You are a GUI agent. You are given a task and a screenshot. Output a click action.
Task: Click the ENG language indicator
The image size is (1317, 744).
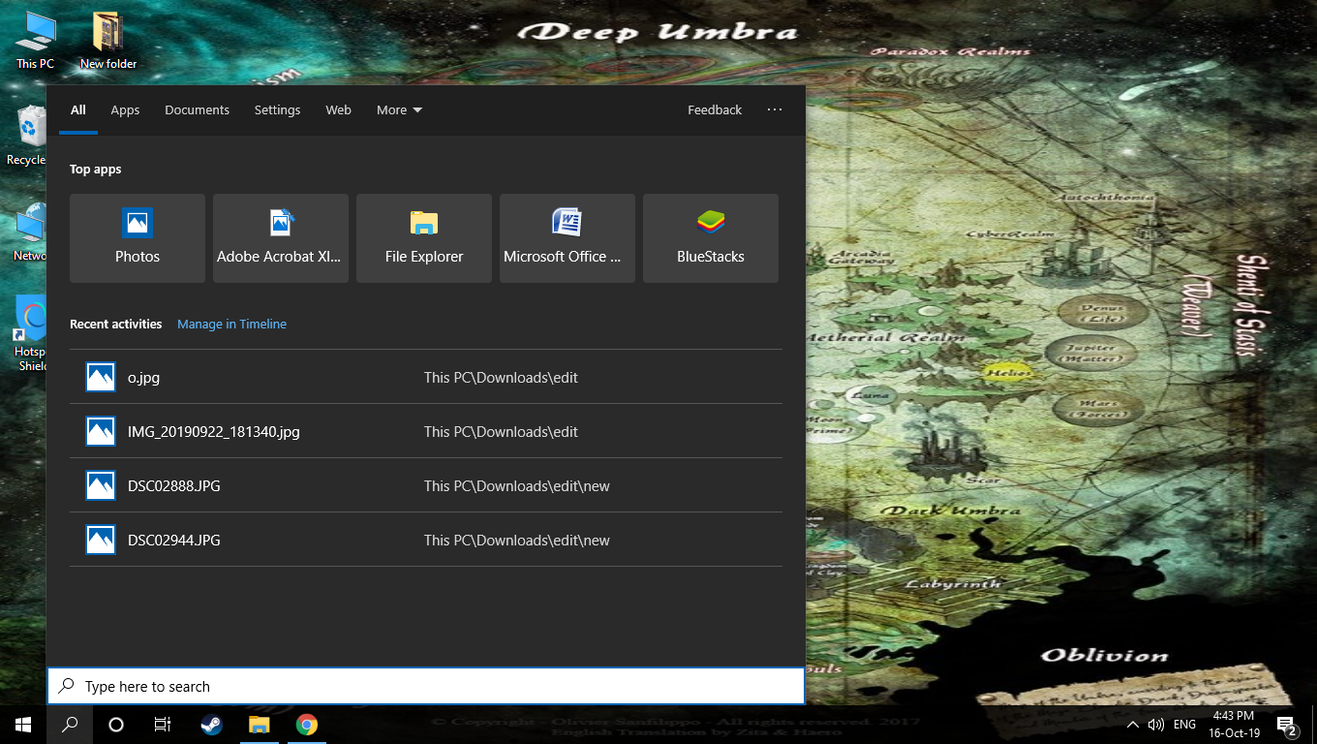(x=1184, y=725)
